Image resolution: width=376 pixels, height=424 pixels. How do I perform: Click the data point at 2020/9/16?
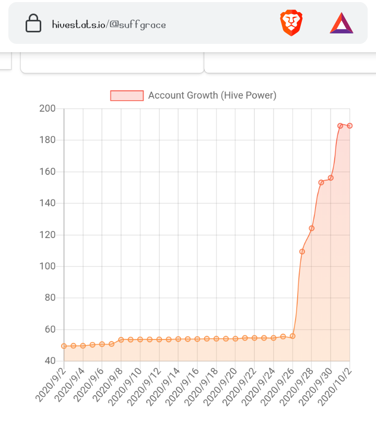[x=197, y=339]
